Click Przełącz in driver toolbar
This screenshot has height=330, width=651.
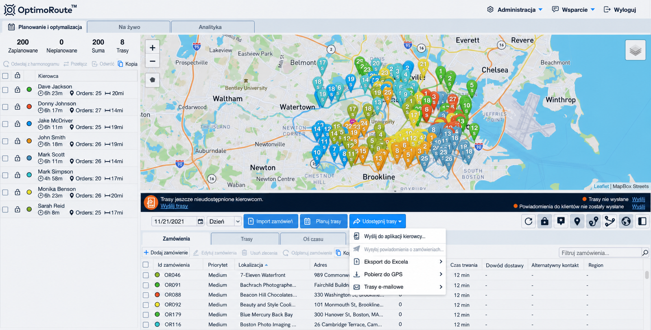tap(75, 64)
